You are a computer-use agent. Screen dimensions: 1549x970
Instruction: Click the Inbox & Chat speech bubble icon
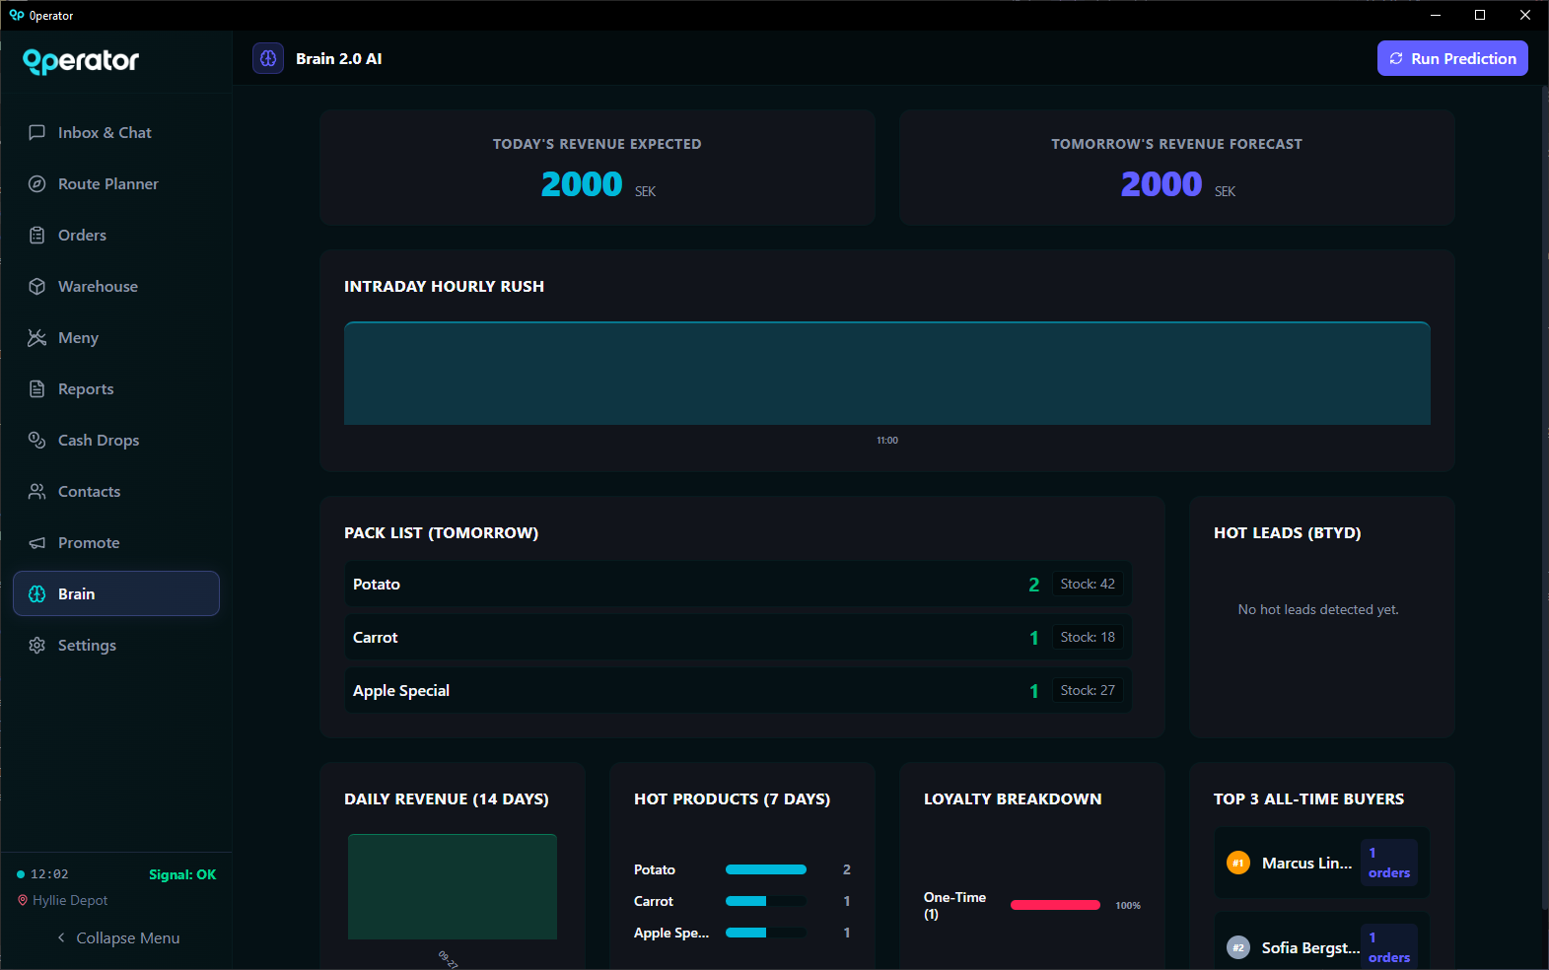[37, 132]
